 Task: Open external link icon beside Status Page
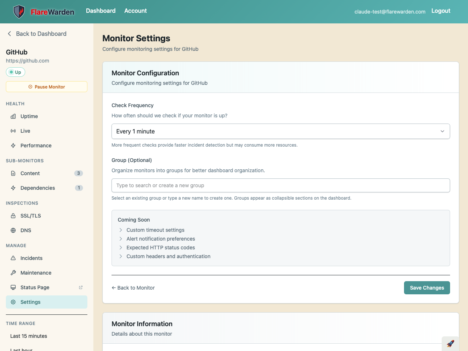click(81, 287)
